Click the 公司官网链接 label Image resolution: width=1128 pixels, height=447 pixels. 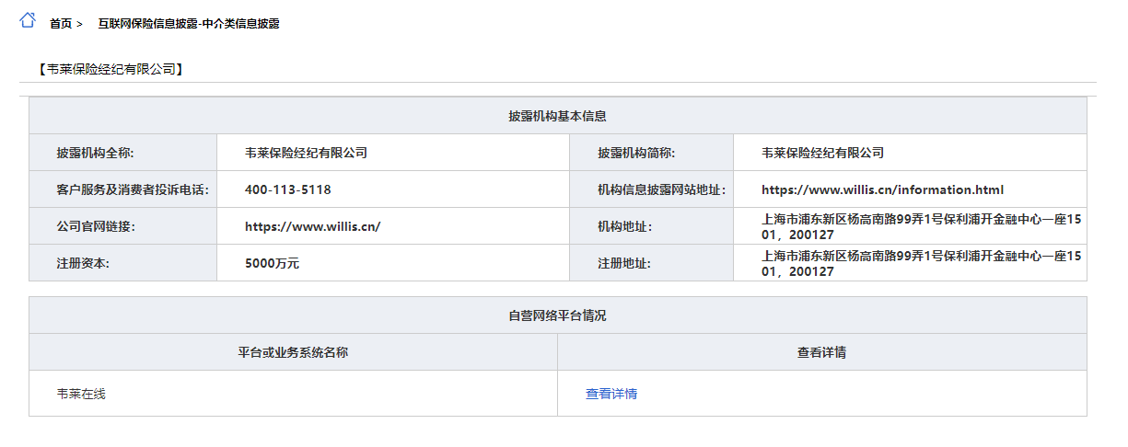pos(96,226)
